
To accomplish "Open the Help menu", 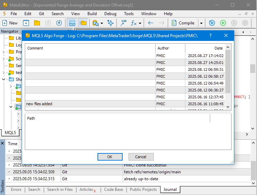I will click(168, 14).
